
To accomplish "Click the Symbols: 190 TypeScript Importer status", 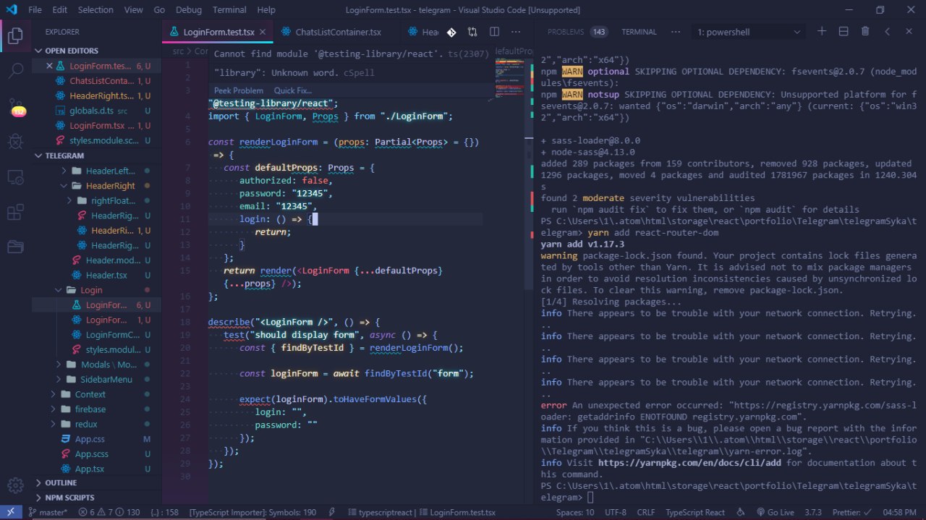I will (x=252, y=513).
